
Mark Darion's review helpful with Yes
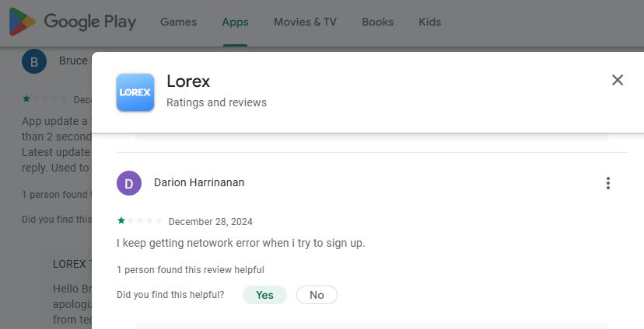(264, 295)
